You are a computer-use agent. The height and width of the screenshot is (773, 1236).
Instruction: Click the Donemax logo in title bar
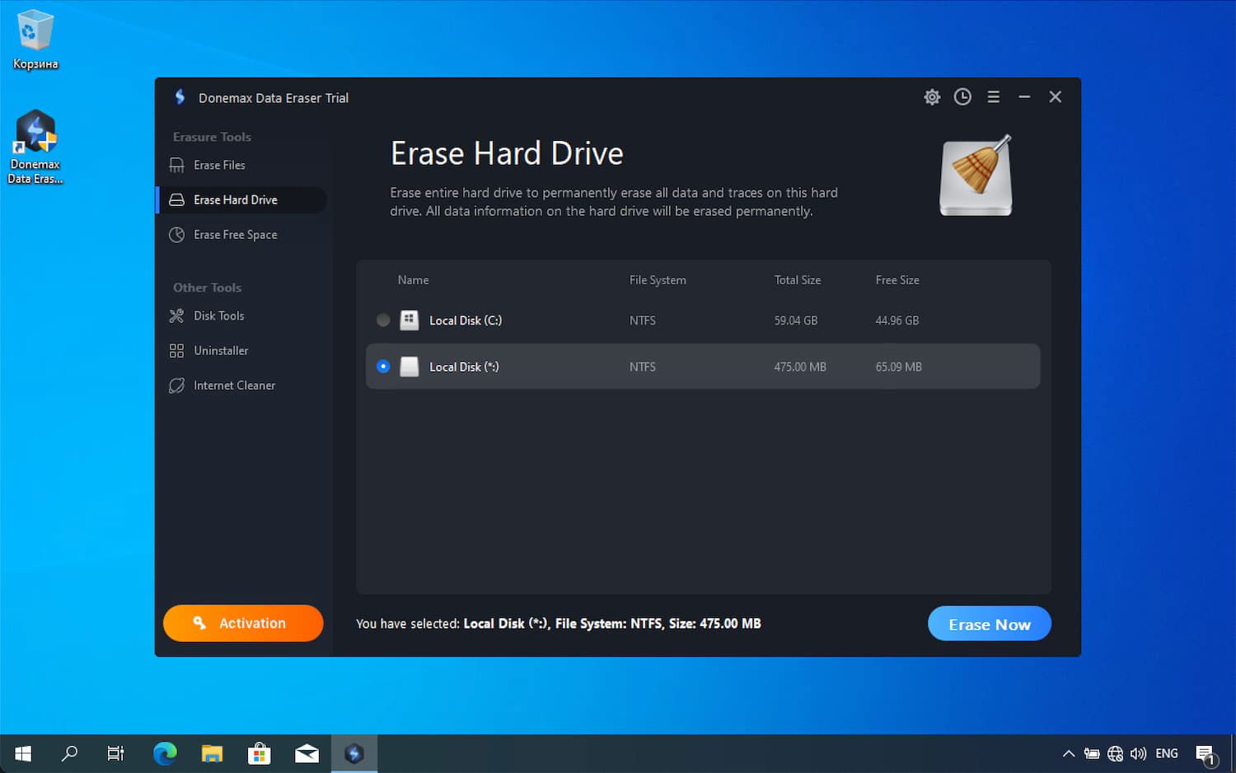pyautogui.click(x=180, y=97)
